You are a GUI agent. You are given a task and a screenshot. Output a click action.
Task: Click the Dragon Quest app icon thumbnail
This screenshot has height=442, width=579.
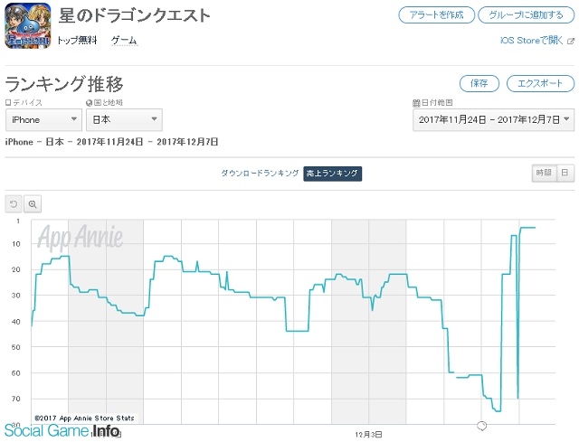[26, 26]
